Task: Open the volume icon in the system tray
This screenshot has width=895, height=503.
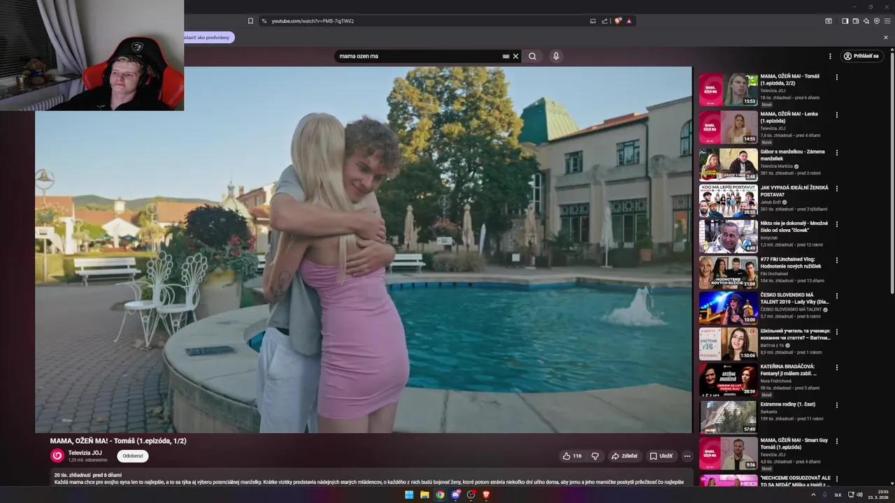Action: click(859, 495)
